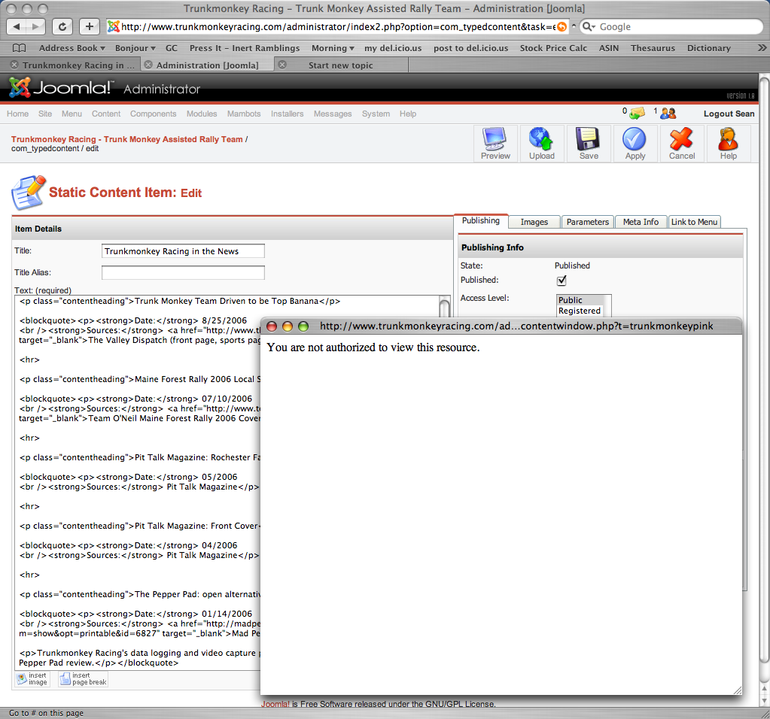Screen dimensions: 770x719
Task: Switch to Start new topic browser tab
Action: [x=341, y=65]
